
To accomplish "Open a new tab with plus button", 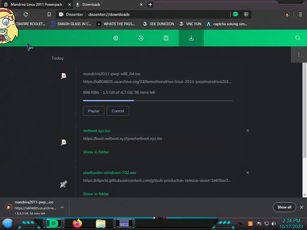I will click(150, 4).
